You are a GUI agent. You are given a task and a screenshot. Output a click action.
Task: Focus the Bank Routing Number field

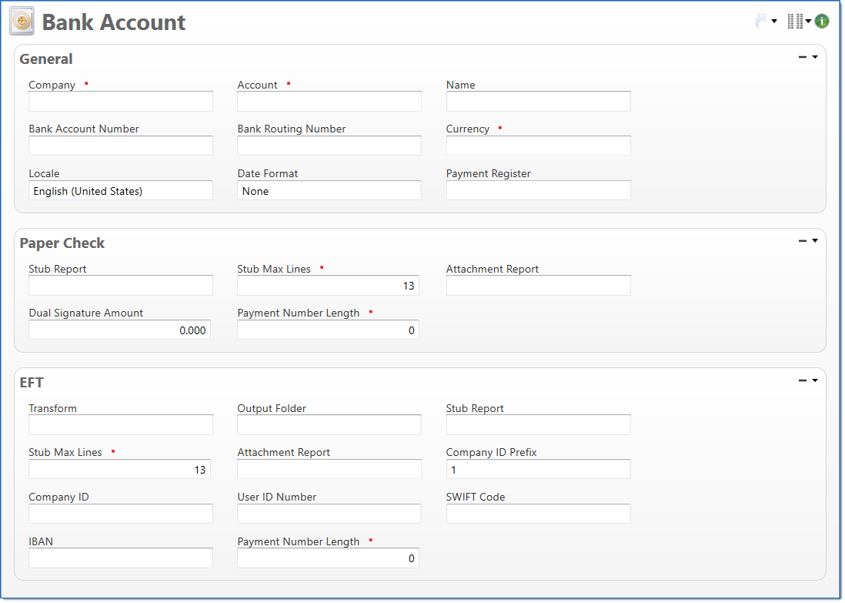tap(329, 146)
